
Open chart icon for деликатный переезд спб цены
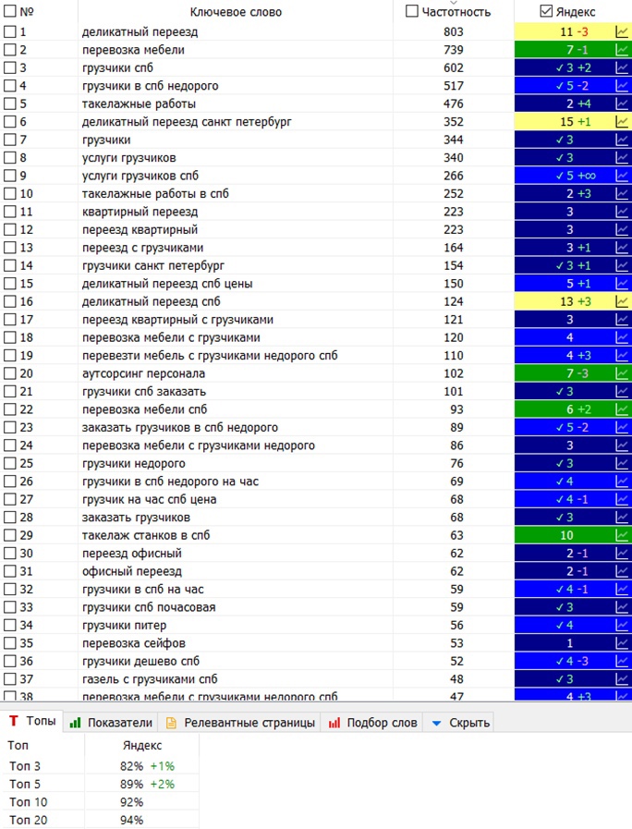[622, 284]
